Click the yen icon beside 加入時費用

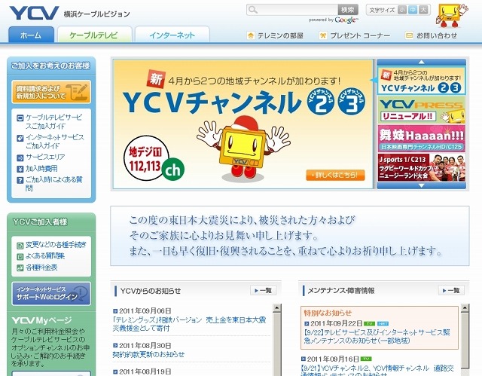click(x=20, y=169)
